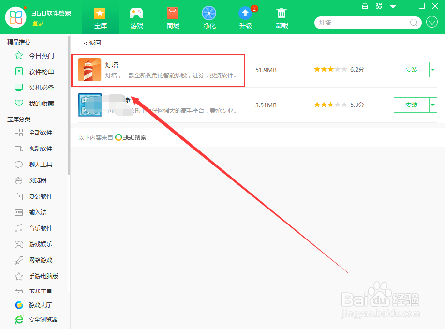The image size is (445, 329).
Task: Click the 音乐软件 note icon
Action: tap(19, 228)
